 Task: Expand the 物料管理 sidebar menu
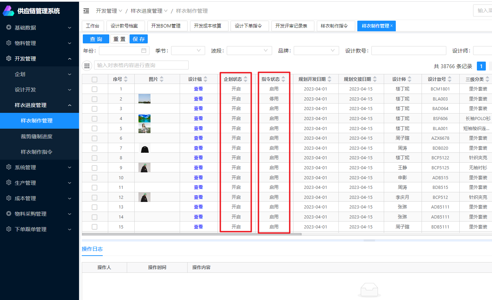point(40,43)
